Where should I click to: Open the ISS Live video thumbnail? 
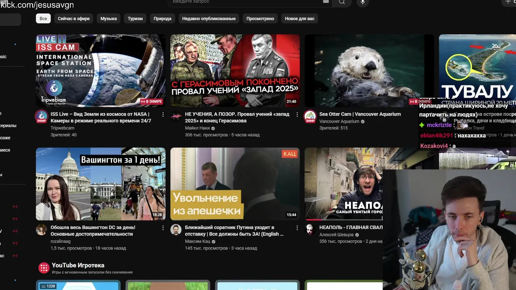pos(100,70)
